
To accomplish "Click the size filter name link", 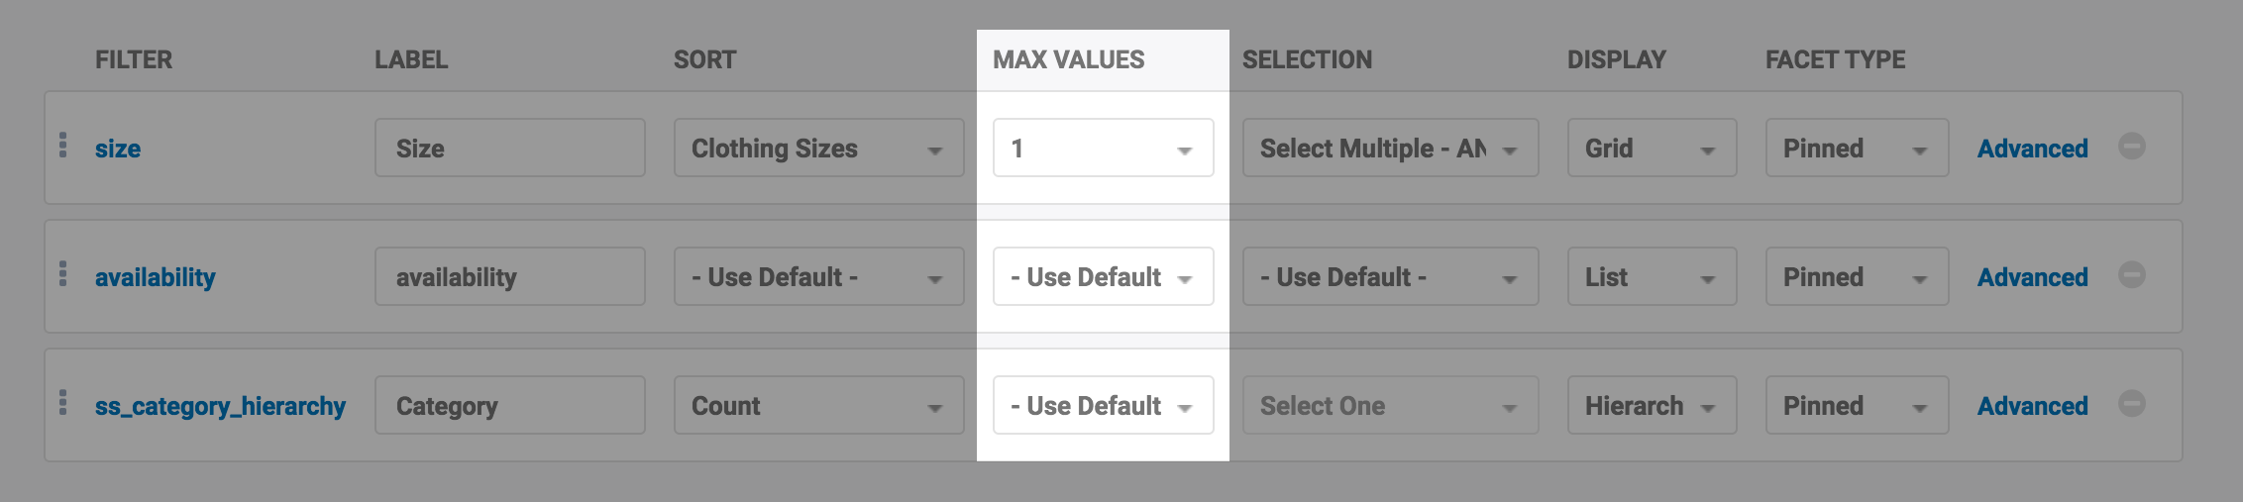I will pos(118,149).
